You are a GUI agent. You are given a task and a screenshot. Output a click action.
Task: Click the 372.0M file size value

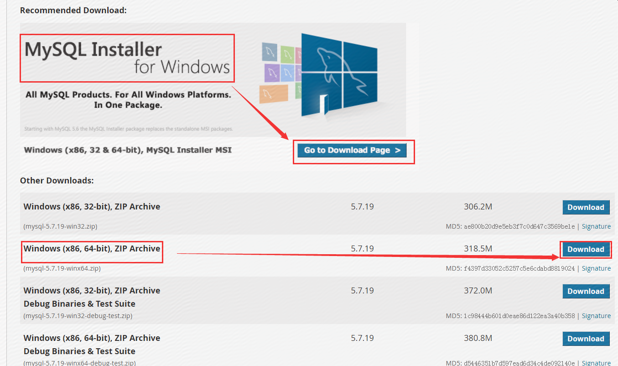pos(478,291)
